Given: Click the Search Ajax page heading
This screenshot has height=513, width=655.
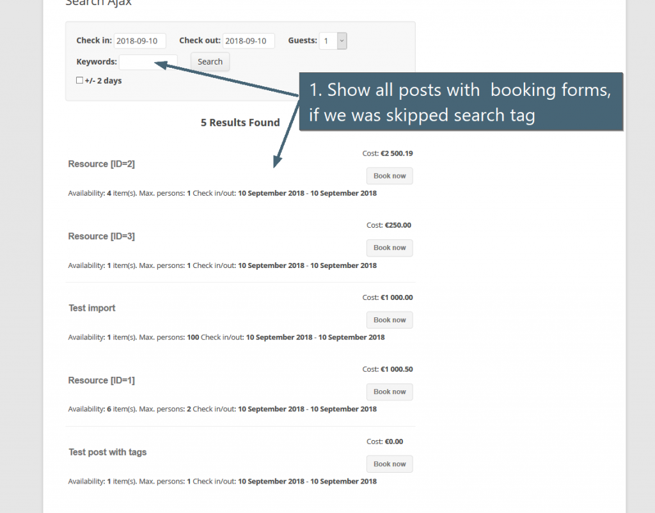Looking at the screenshot, I should tap(98, 4).
